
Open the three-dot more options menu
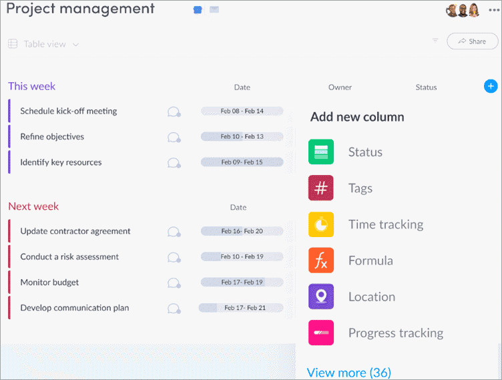(x=494, y=10)
